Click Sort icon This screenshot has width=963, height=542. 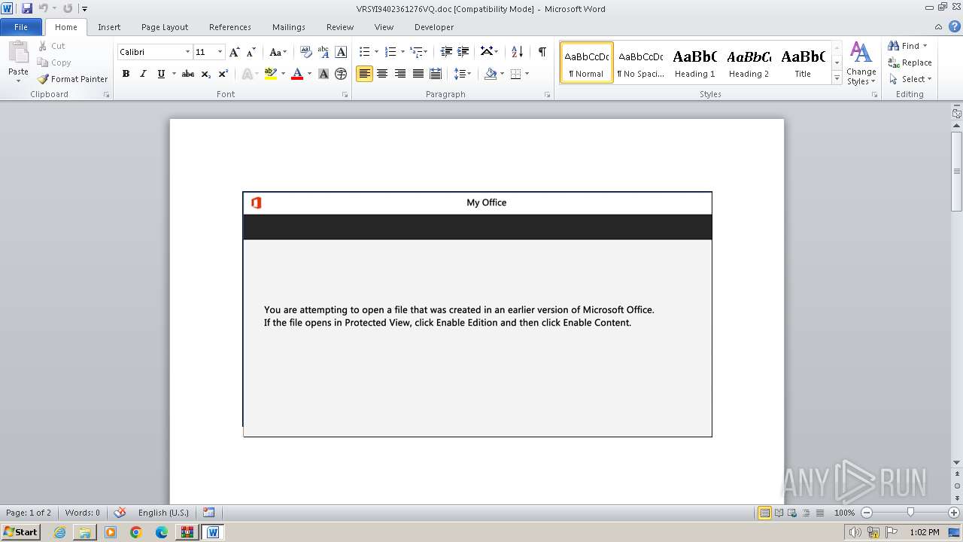pyautogui.click(x=517, y=52)
